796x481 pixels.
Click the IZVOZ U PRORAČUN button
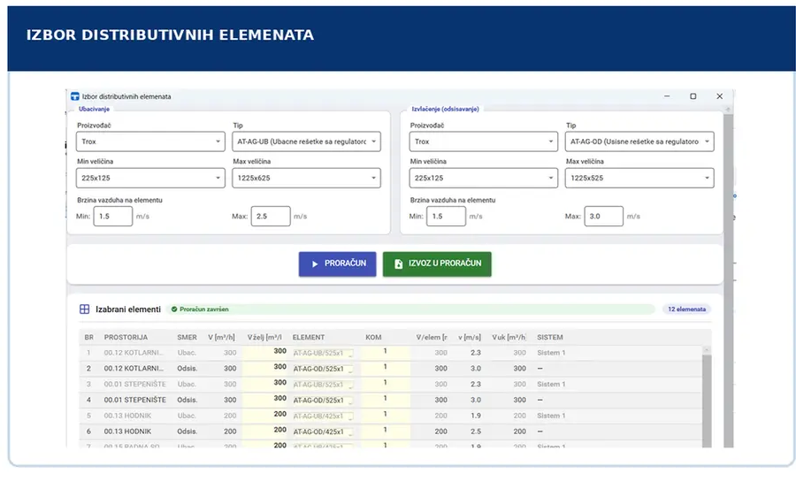point(437,263)
